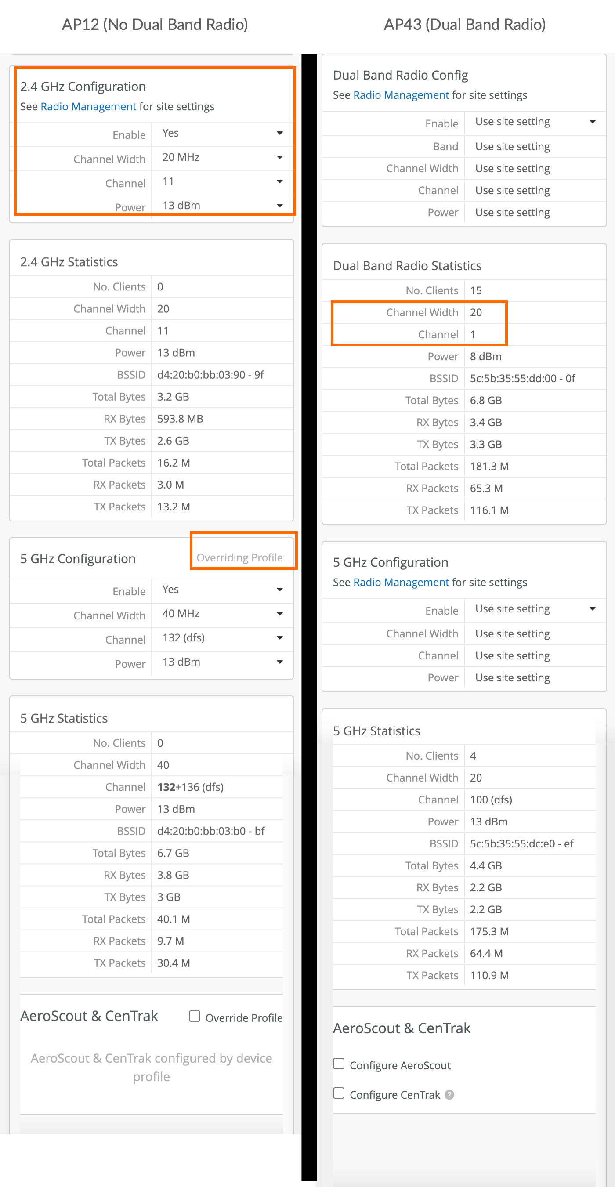Open the 5 GHz Channel 132 (dfs) dropdown

click(x=222, y=638)
